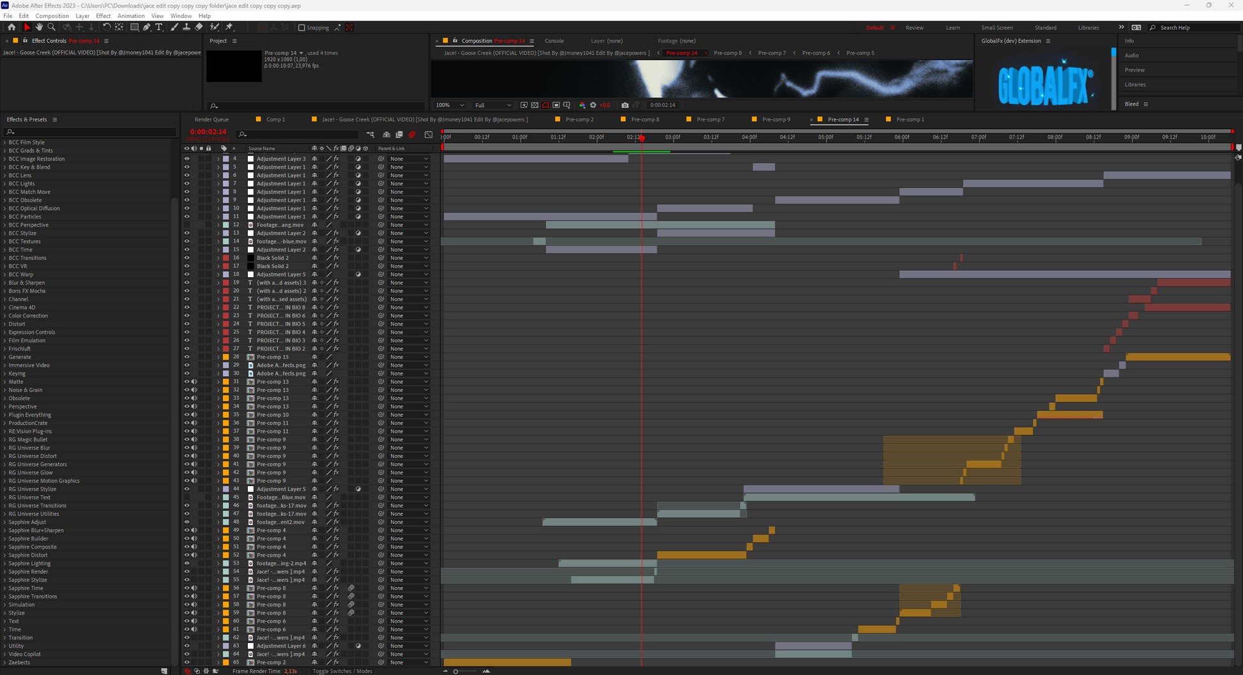Toggle transparency grid icon in viewer
1243x675 pixels.
(535, 105)
